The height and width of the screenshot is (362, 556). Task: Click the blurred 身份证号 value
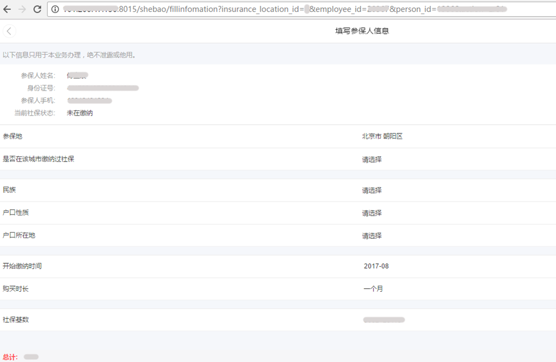click(x=103, y=88)
